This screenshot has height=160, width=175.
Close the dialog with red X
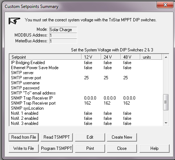(165, 5)
